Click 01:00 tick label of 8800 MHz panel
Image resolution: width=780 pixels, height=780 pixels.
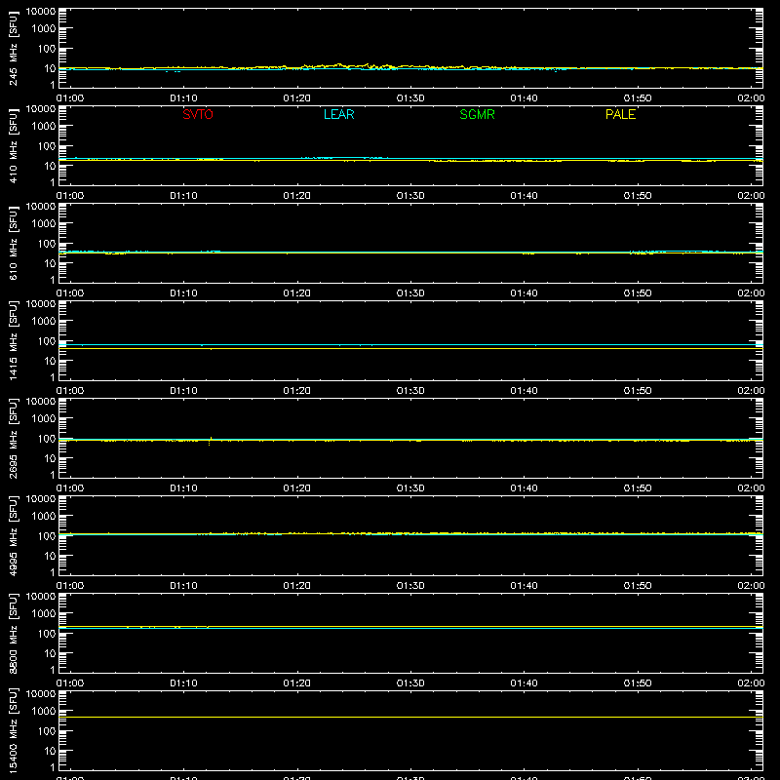click(x=70, y=683)
